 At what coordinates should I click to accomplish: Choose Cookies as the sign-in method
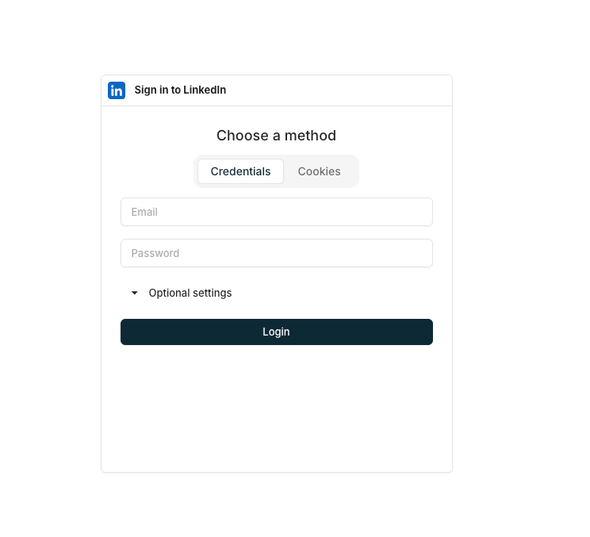319,171
